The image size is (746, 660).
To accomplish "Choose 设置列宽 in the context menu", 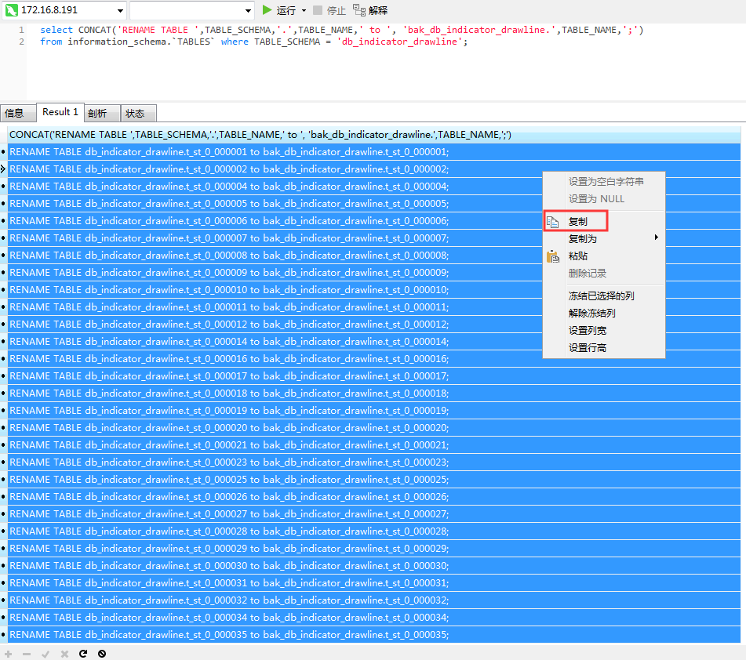I will (604, 331).
